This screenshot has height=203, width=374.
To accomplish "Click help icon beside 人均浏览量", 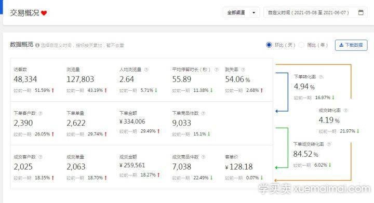I will point(146,70).
